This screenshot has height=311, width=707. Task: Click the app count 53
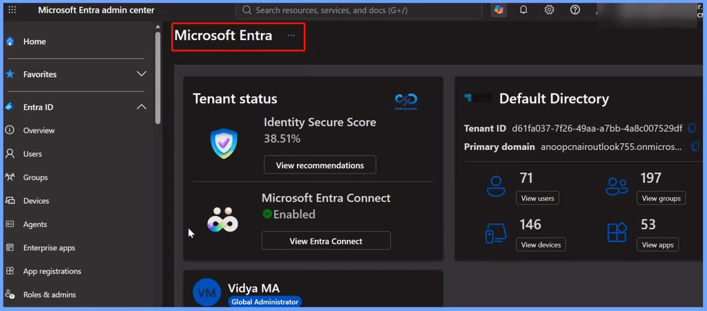(x=648, y=225)
